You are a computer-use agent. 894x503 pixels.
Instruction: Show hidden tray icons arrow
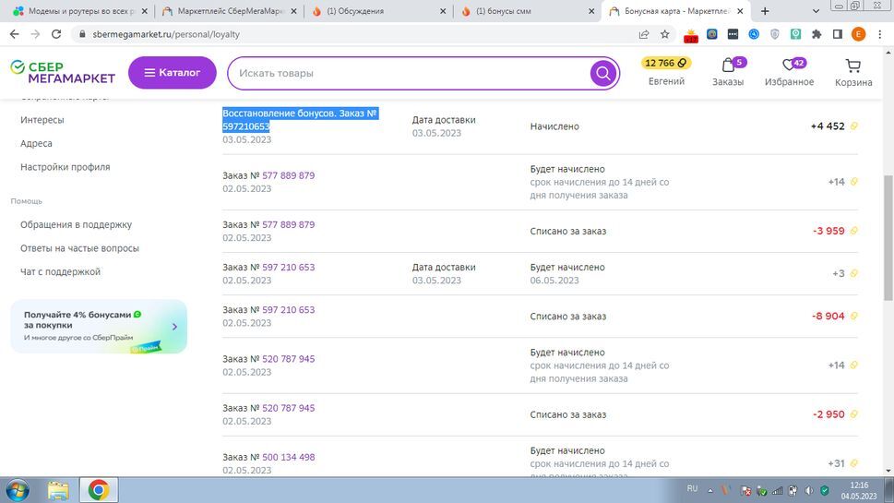click(710, 490)
